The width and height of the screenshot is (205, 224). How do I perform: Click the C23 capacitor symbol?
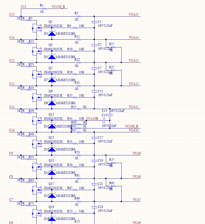click(94, 207)
